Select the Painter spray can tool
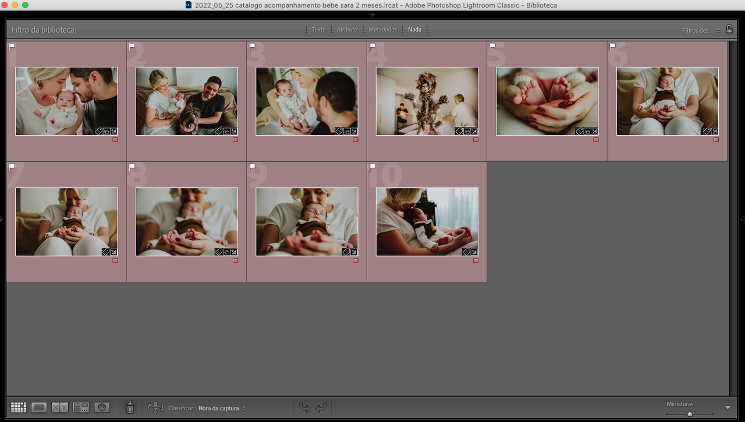 click(130, 407)
